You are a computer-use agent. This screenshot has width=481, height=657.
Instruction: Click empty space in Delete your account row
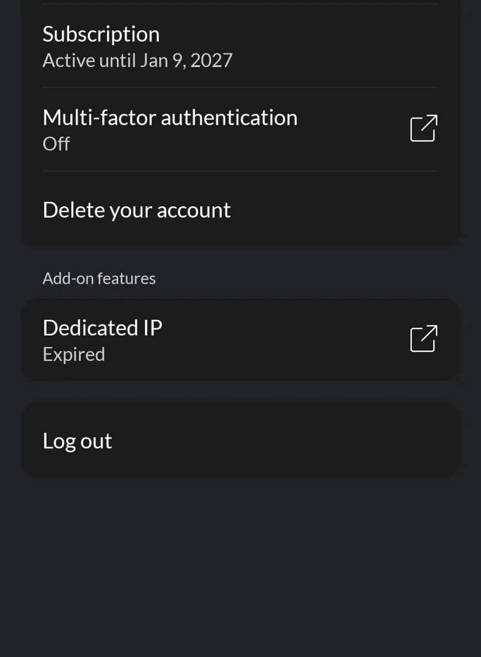coord(333,210)
